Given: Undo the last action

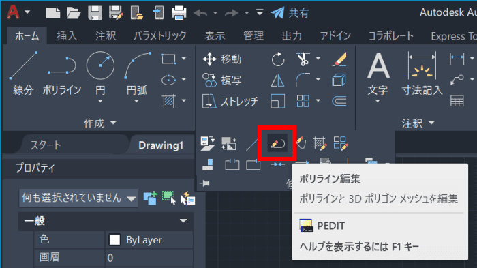Looking at the screenshot, I should [x=200, y=13].
